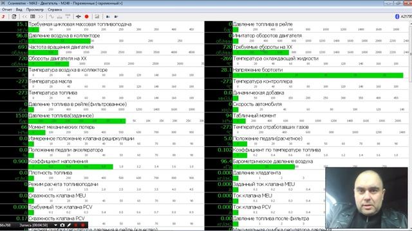Image resolution: width=412 pixels, height=231 pixels.
Task: Select 'Момент механических потерь' parameter
Action: coord(62,127)
